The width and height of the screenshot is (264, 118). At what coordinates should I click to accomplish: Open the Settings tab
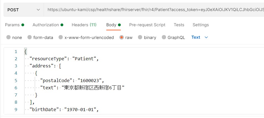pos(200,25)
